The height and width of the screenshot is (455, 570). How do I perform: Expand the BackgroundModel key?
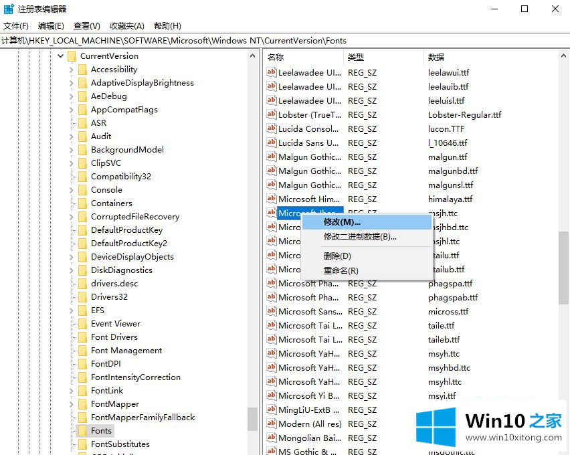72,150
